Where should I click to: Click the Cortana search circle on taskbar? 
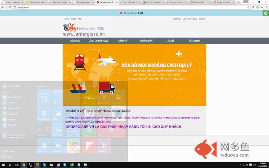click(10, 165)
